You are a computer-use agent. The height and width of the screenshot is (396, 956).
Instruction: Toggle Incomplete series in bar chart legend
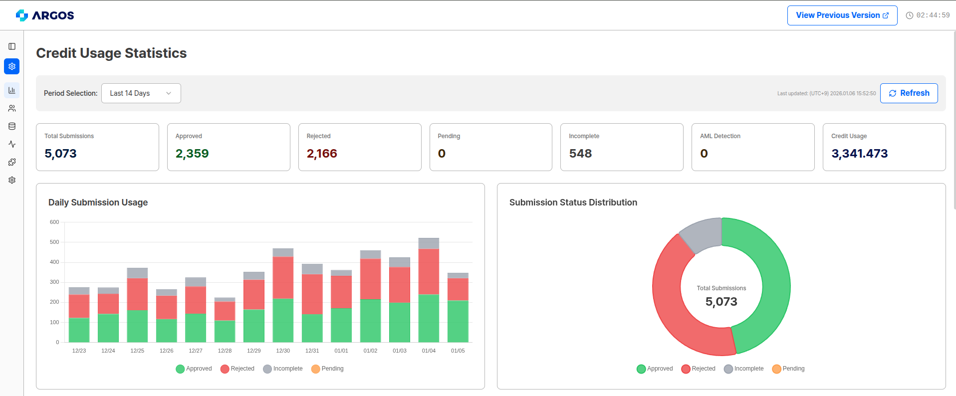pyautogui.click(x=283, y=369)
